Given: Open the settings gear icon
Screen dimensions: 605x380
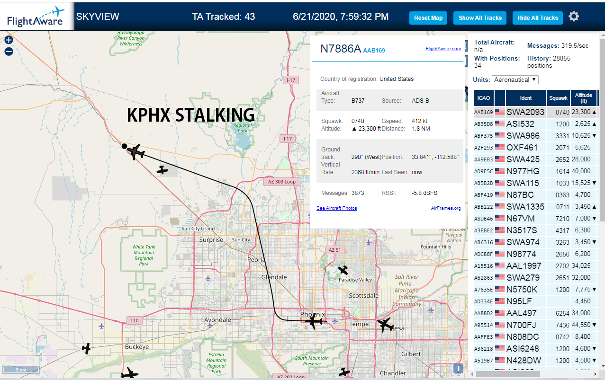Looking at the screenshot, I should pos(574,17).
